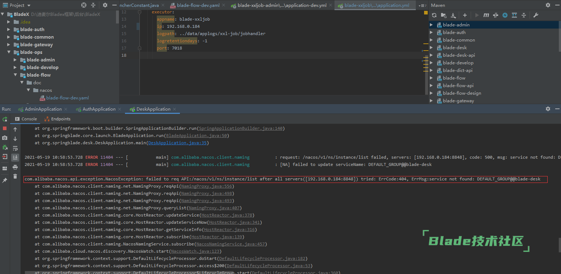Screen dimensions: 561x274
Task: Open Project panel gear options
Action: [x=105, y=5]
